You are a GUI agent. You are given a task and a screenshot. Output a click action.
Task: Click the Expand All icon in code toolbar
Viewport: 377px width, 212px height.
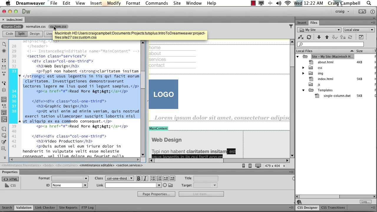click(4, 74)
